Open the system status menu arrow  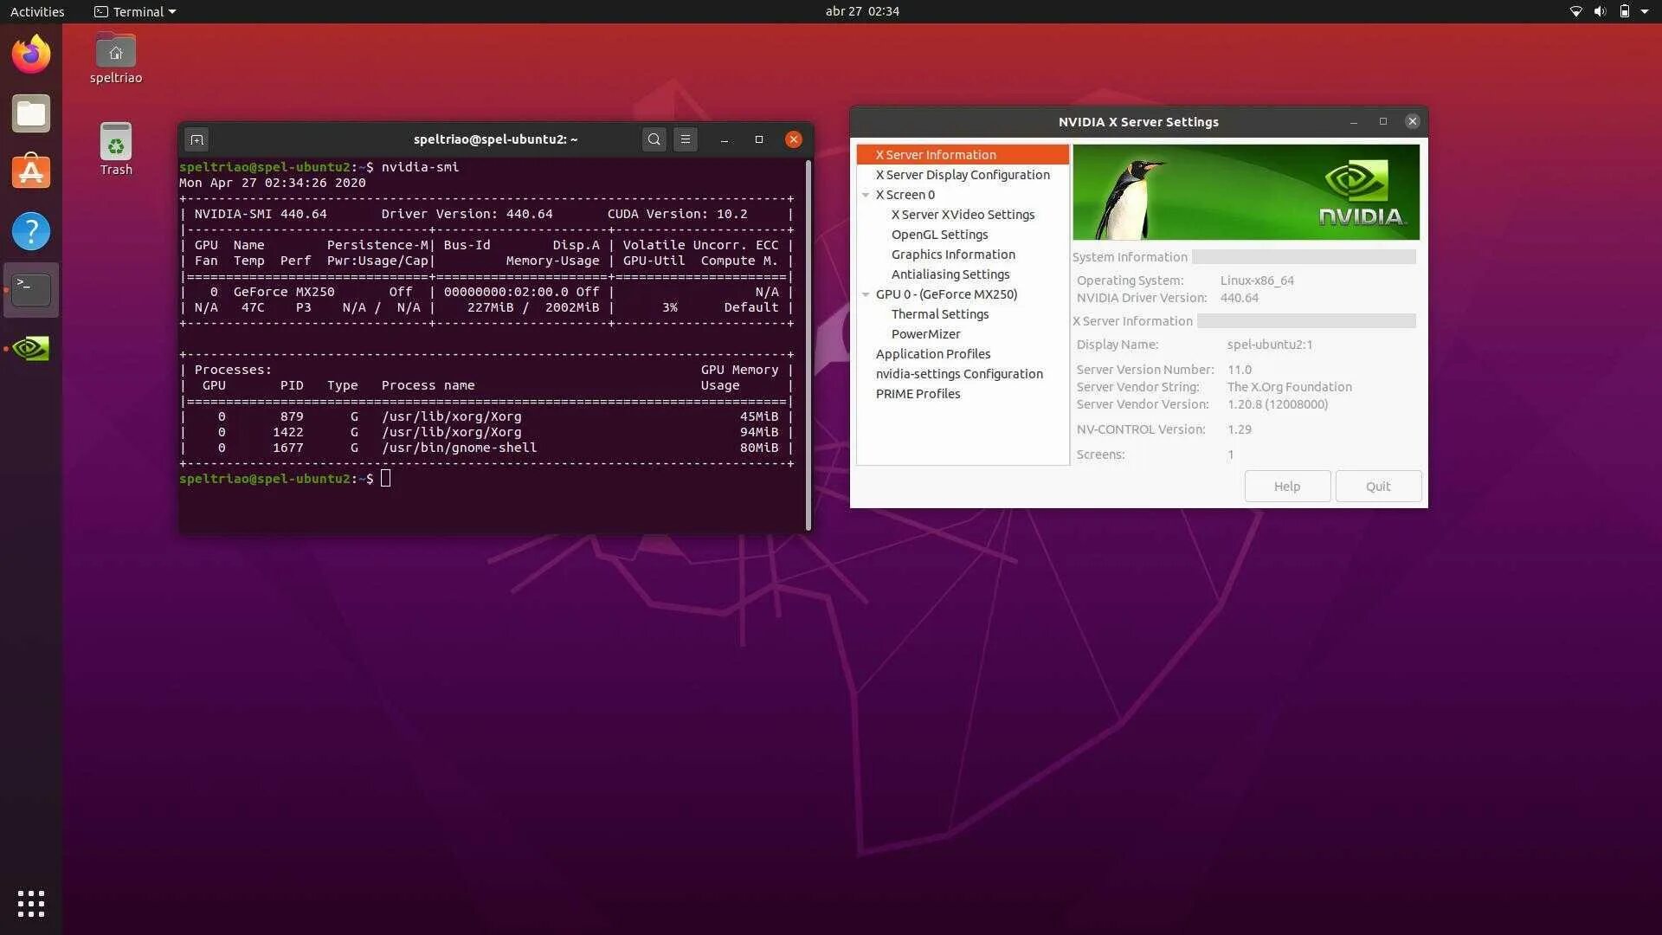point(1645,12)
